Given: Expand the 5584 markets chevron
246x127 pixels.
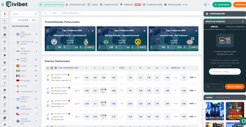Looking at the screenshot, I should 195,91.
